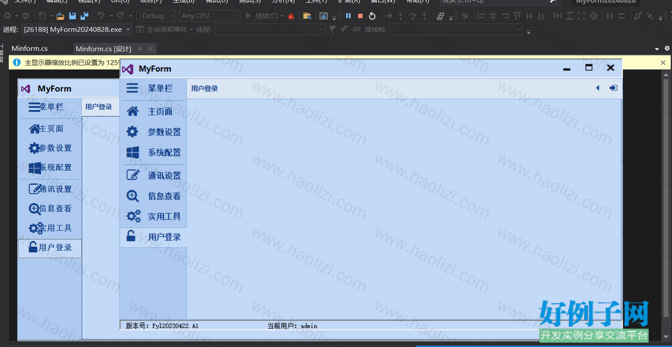Screen dimensions: 672x347
Task: Click the Show Next Statement arrow
Action: click(389, 16)
